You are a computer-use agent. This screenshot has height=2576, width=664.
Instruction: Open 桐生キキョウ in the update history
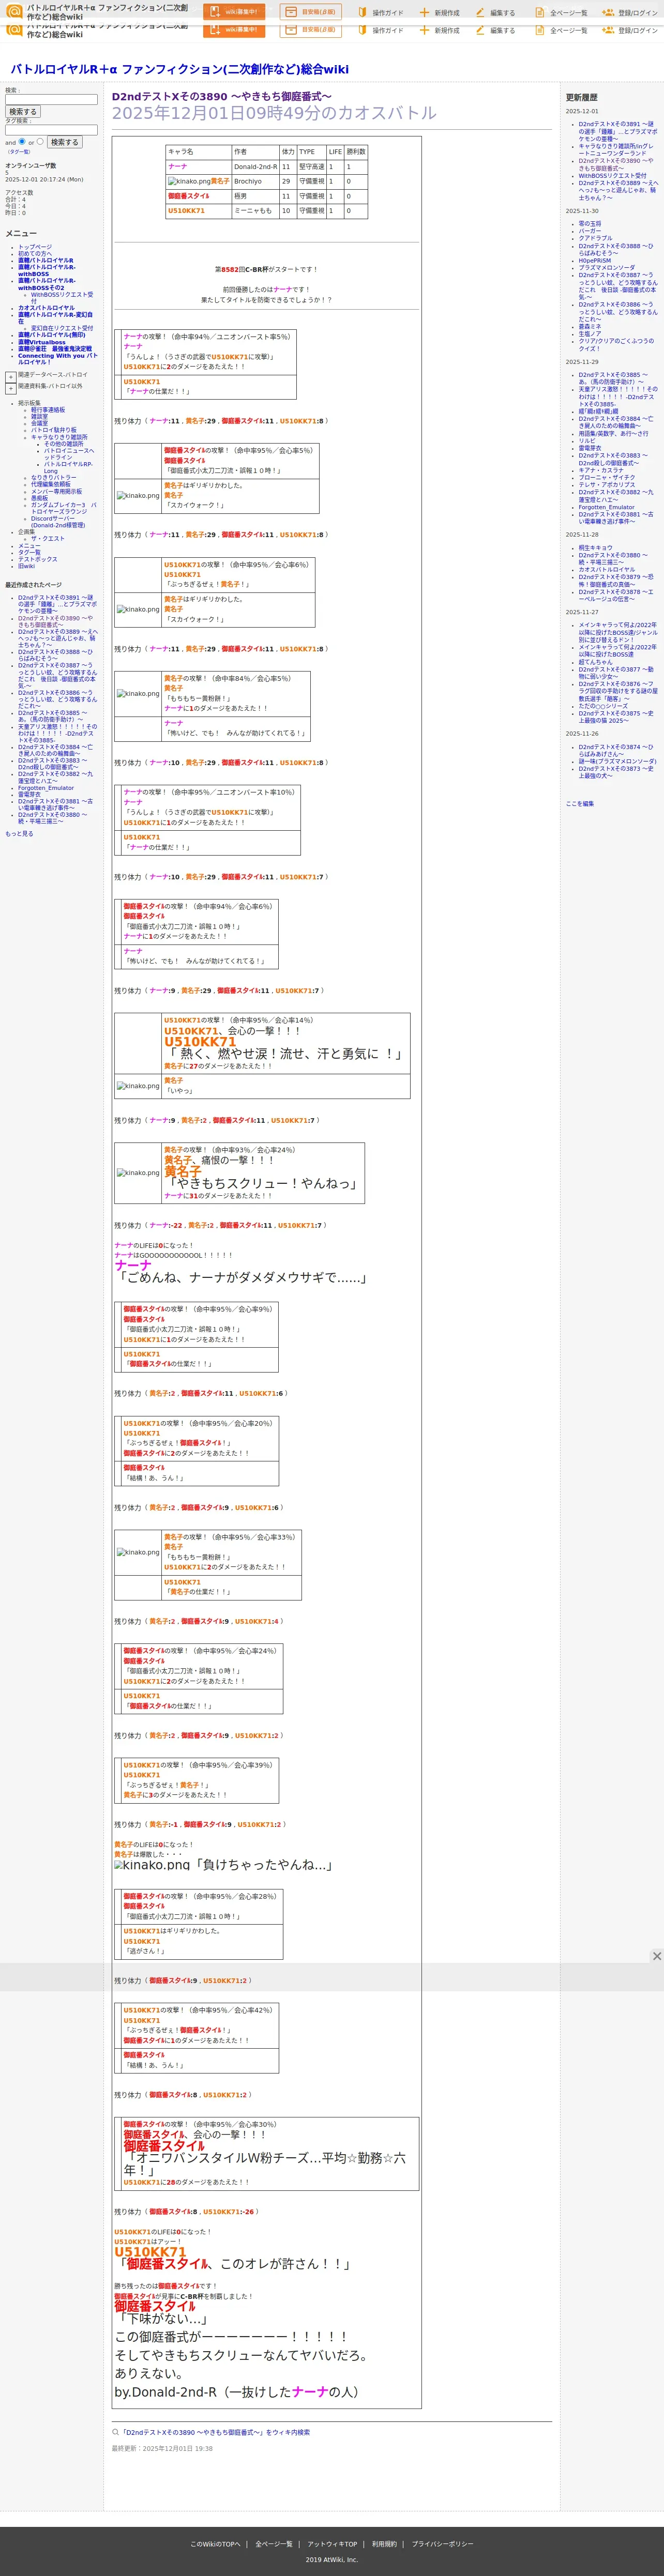[596, 548]
